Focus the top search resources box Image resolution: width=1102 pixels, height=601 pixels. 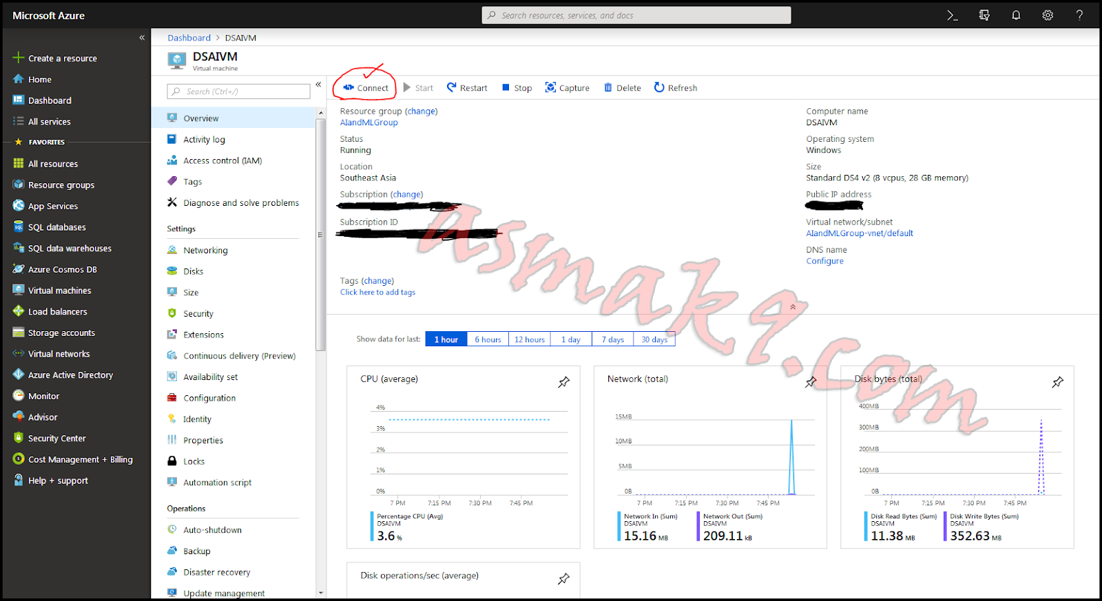click(x=636, y=15)
